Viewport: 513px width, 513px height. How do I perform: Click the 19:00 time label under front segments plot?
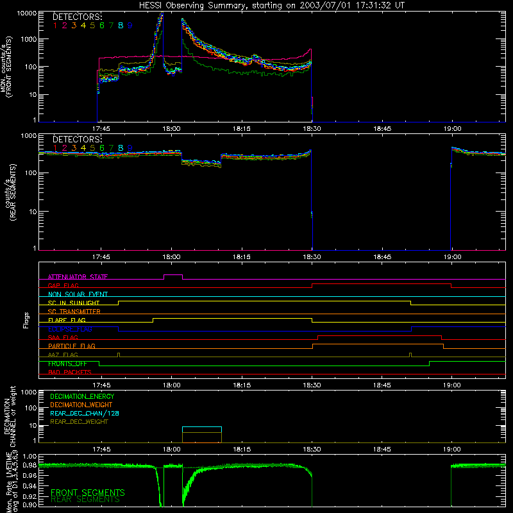tap(452, 129)
